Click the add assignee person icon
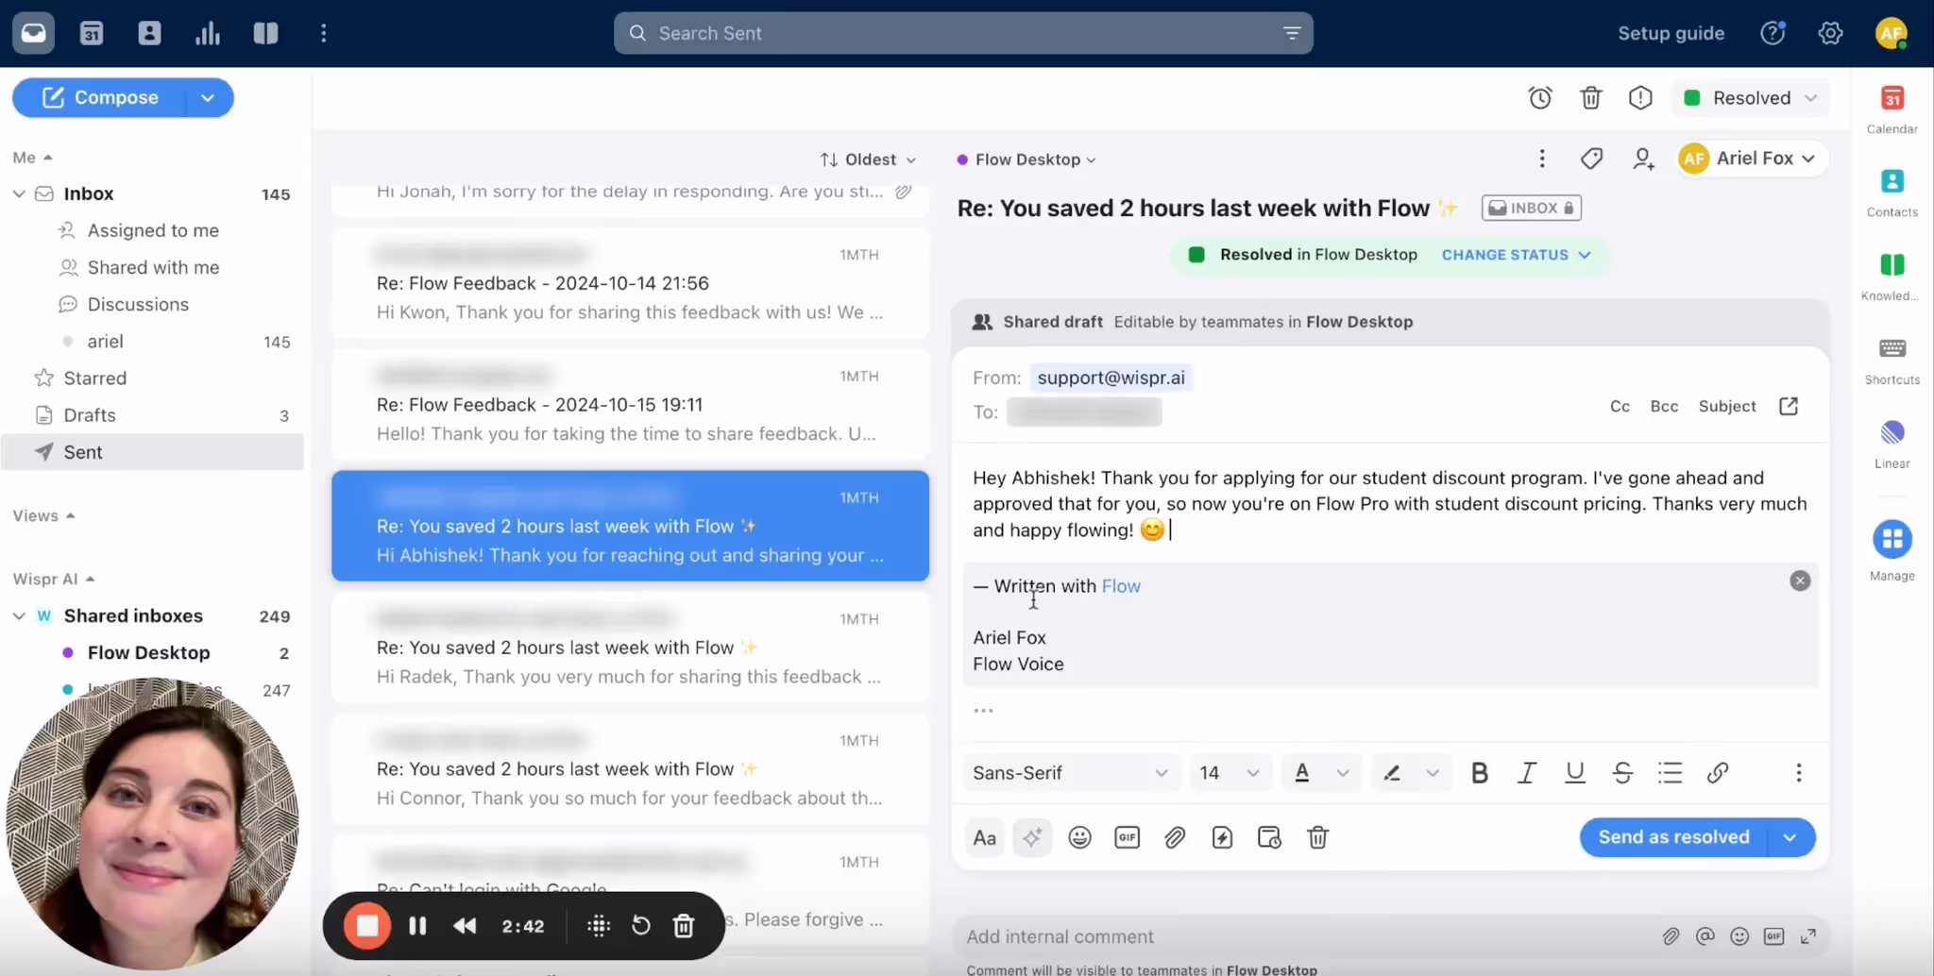This screenshot has height=976, width=1934. (1643, 159)
